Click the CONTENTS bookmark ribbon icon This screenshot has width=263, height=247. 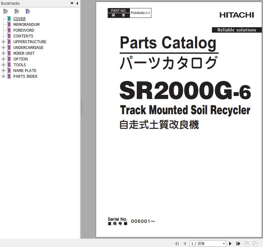pyautogui.click(x=9, y=36)
